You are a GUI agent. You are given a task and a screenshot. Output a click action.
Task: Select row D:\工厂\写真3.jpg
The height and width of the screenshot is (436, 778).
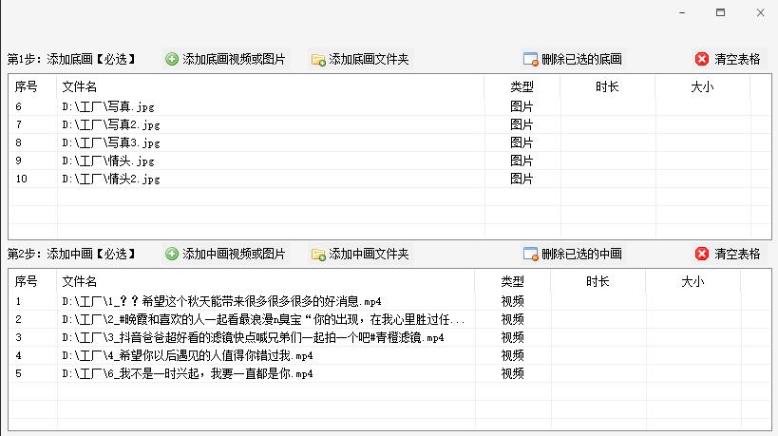[x=389, y=142]
